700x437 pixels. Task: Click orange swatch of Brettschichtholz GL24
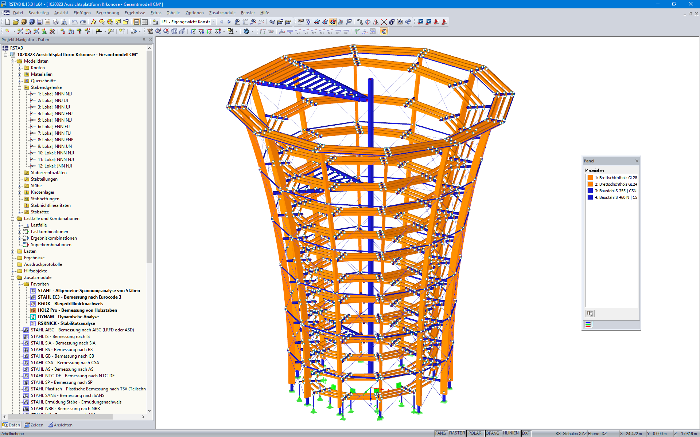(590, 184)
